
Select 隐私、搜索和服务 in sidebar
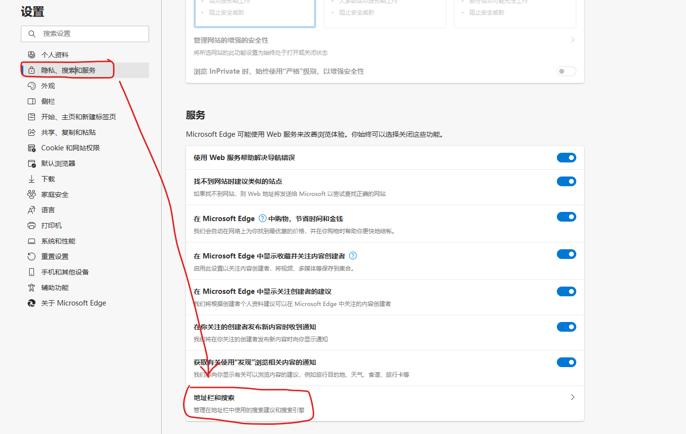tap(85, 70)
